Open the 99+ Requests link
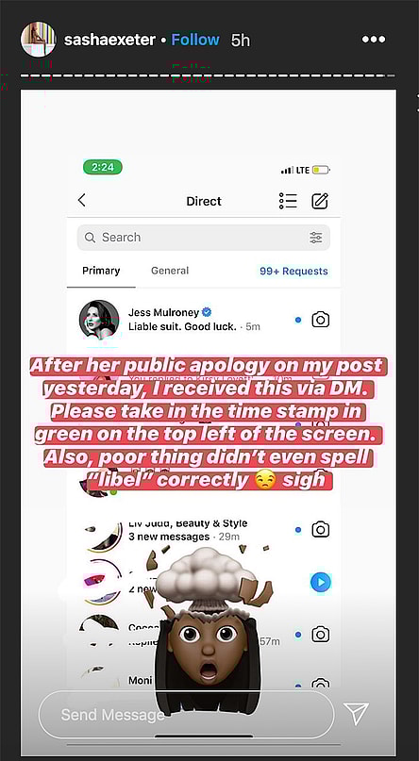This screenshot has width=419, height=761. (293, 271)
